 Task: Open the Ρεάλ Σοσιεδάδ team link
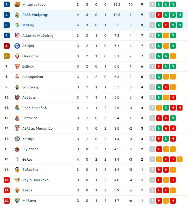point(35,108)
